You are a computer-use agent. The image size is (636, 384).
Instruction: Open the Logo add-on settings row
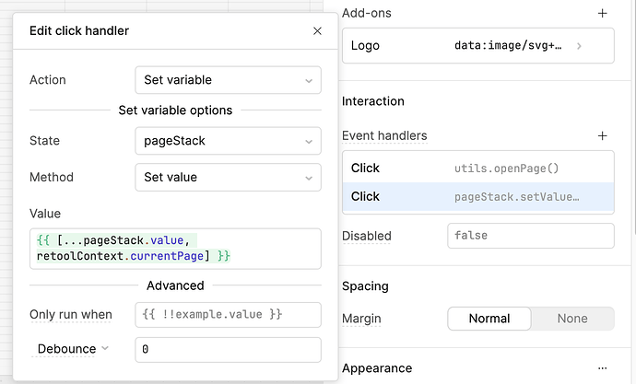478,45
